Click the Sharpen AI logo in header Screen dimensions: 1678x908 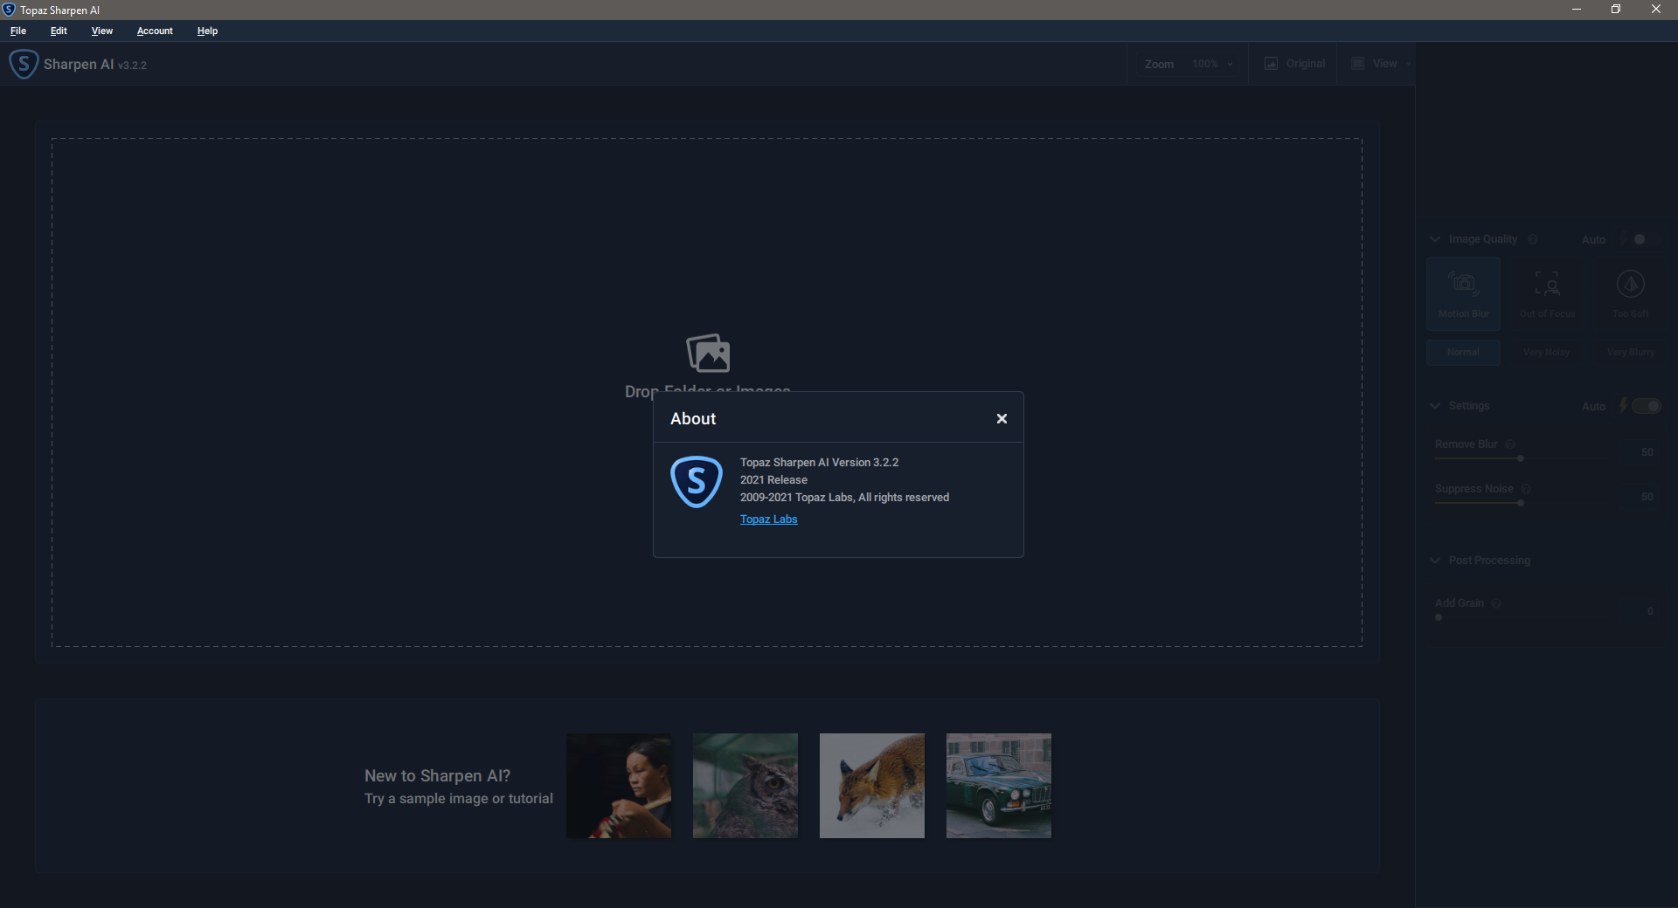24,64
